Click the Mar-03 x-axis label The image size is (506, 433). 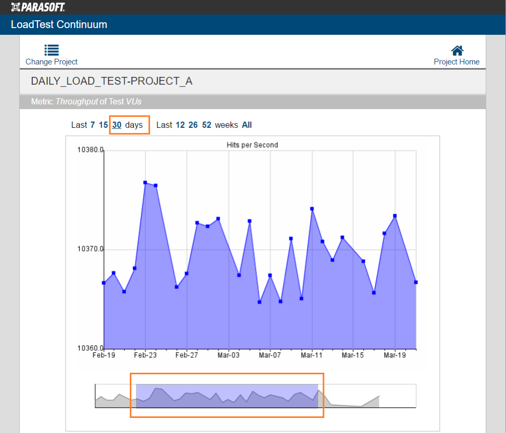tap(229, 355)
